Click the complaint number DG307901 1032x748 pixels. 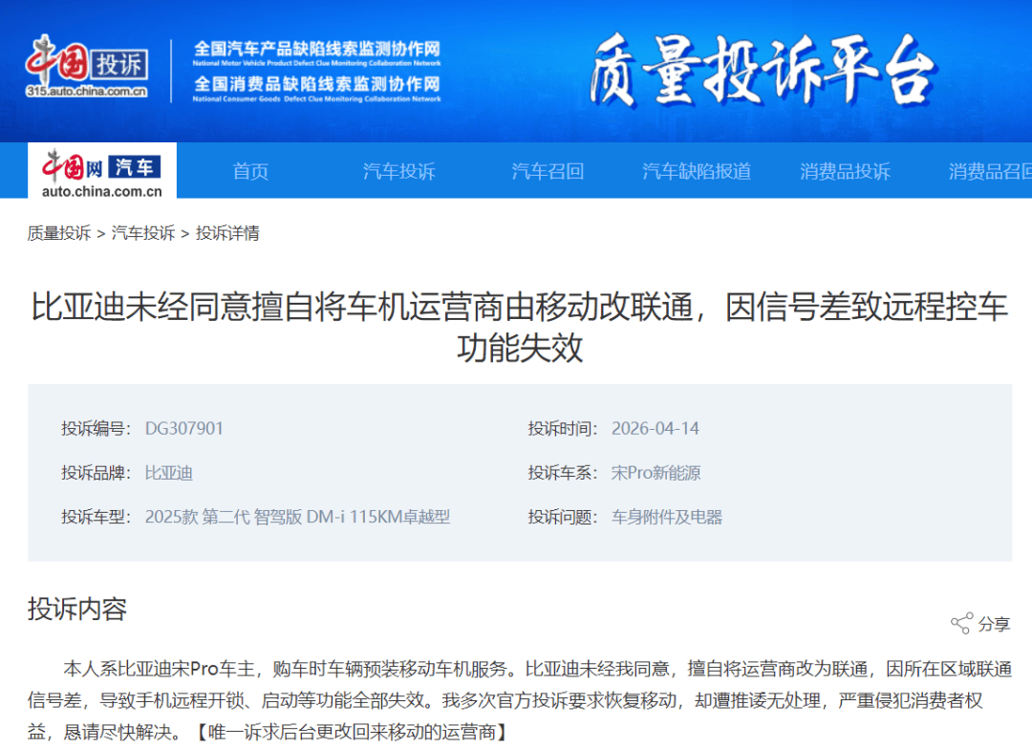pos(183,428)
